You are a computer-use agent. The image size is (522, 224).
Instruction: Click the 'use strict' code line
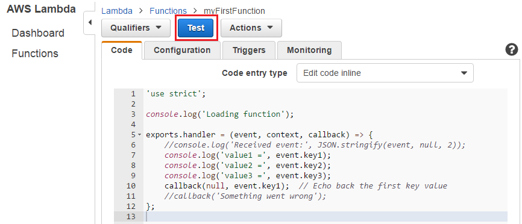coord(176,94)
